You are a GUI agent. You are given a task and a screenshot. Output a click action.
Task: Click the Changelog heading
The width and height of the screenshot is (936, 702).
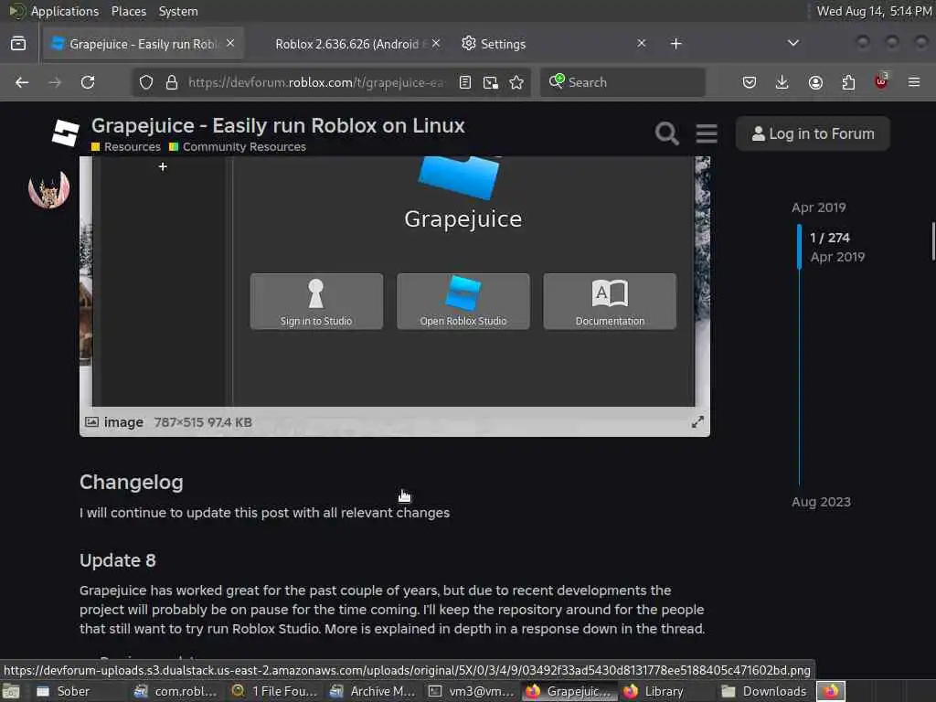[x=132, y=483]
